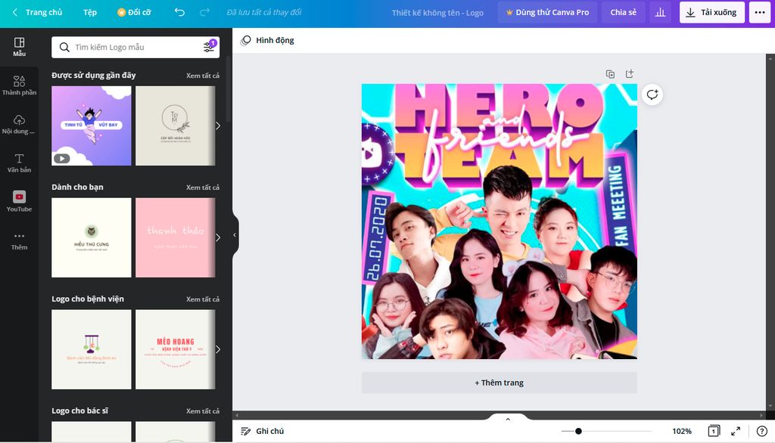Add a comment on the design

tap(652, 94)
